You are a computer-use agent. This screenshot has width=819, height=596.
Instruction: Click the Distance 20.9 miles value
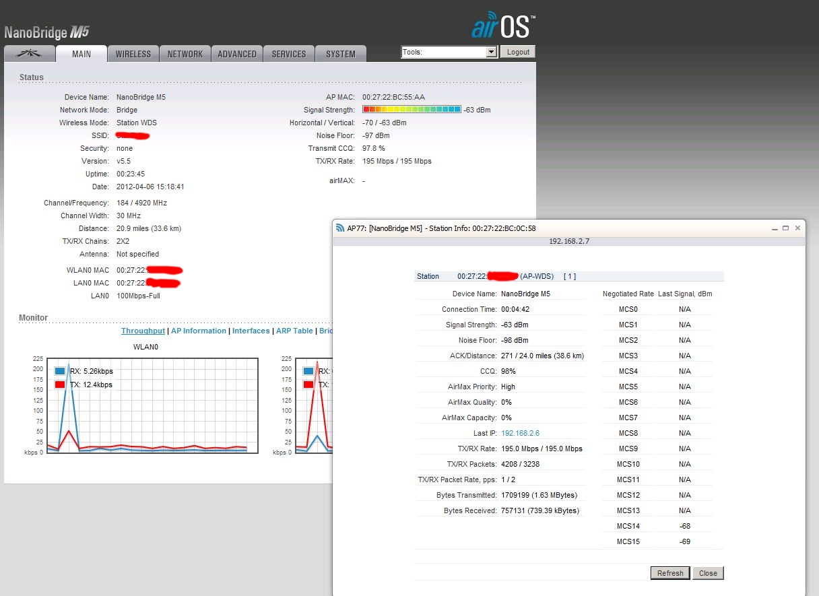(x=149, y=228)
